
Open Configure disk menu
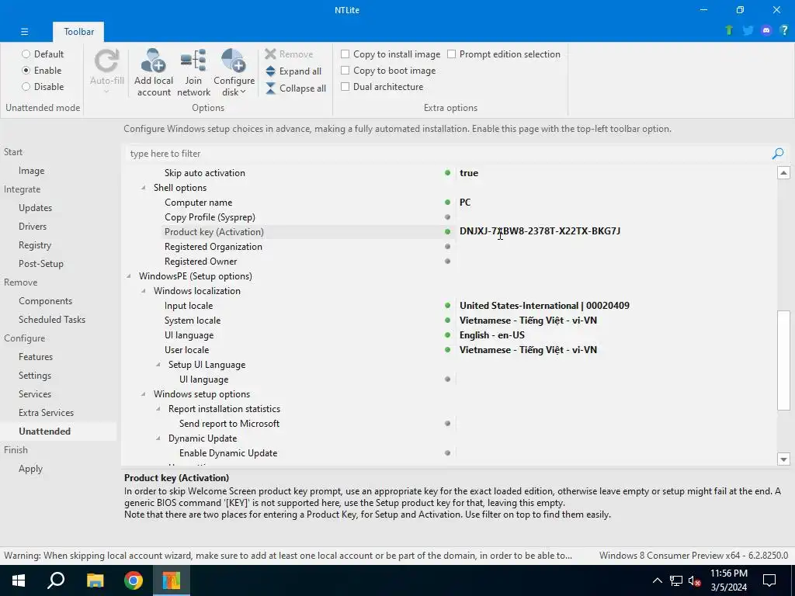pyautogui.click(x=234, y=72)
